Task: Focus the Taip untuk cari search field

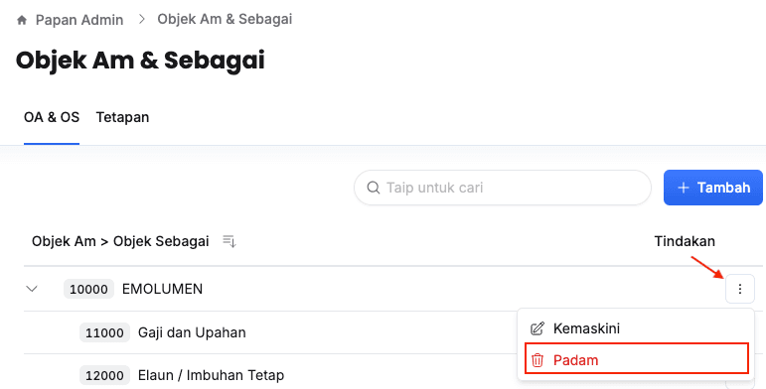Action: coord(503,188)
